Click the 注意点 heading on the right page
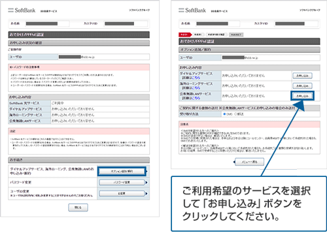This screenshot has width=327, height=239. pyautogui.click(x=184, y=124)
